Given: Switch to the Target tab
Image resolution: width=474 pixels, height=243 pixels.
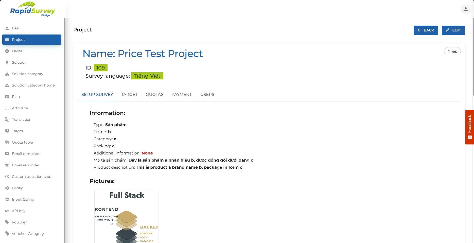Looking at the screenshot, I should (129, 95).
